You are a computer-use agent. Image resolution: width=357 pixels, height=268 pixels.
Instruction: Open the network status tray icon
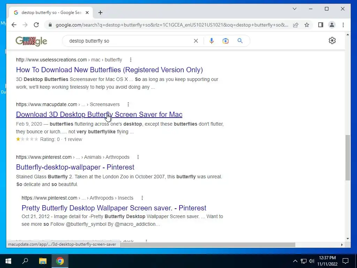coord(304,261)
